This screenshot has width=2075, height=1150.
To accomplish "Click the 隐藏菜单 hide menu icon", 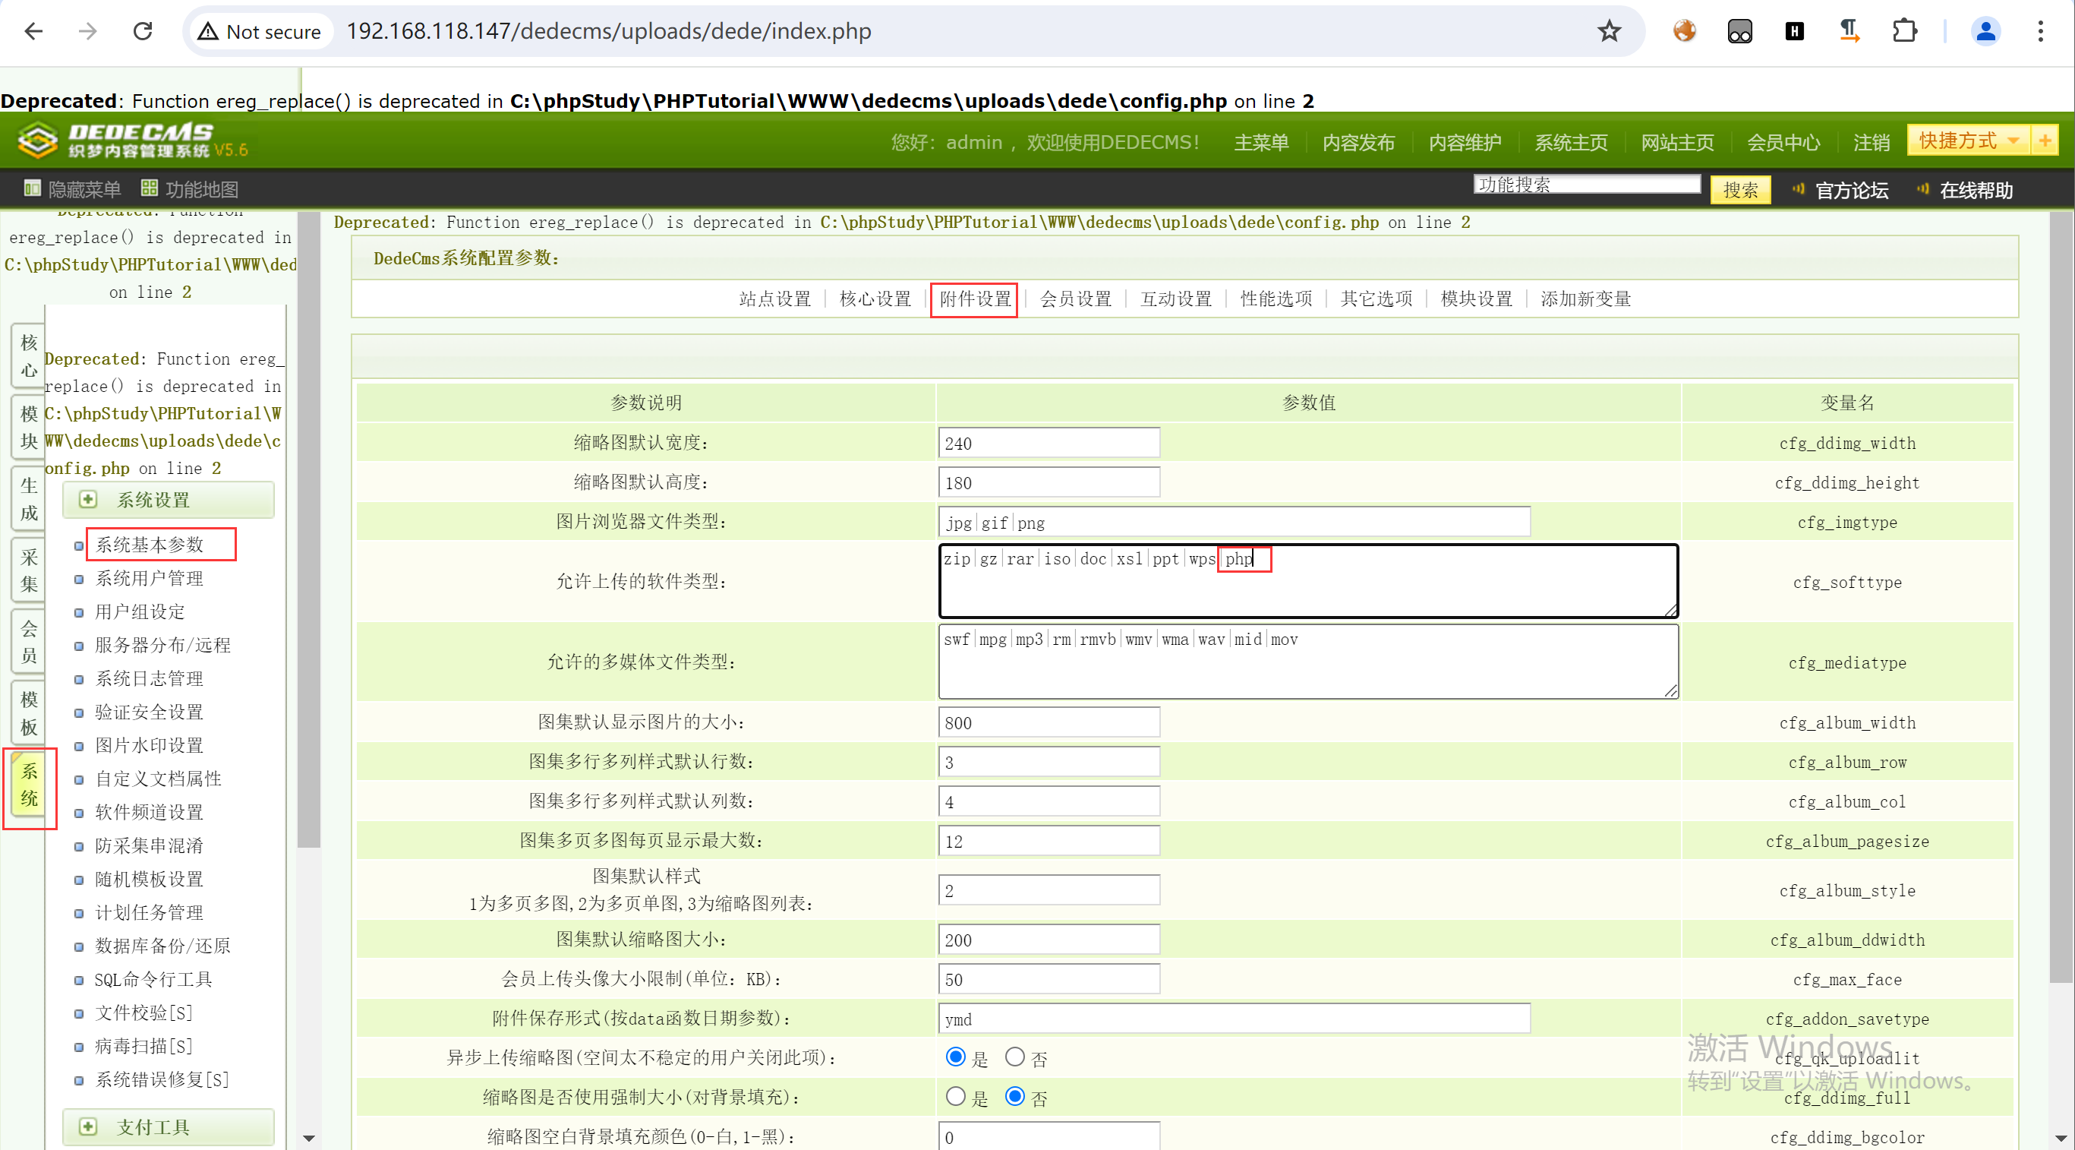I will (x=32, y=188).
